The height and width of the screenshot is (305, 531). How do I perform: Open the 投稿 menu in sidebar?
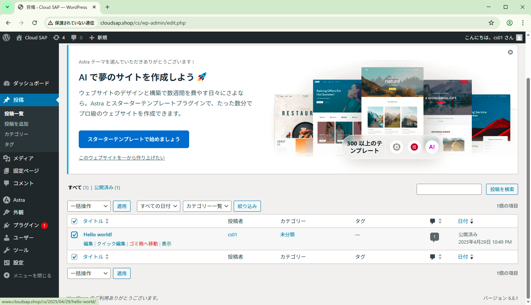(x=29, y=100)
